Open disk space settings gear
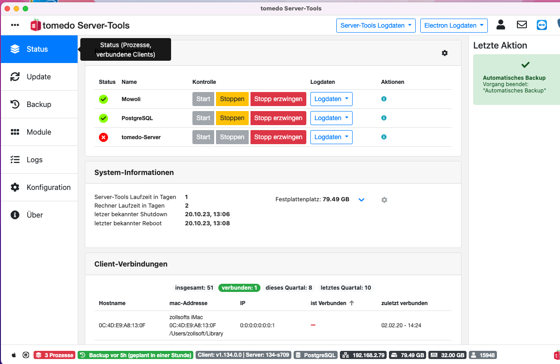This screenshot has height=364, width=560. click(x=384, y=200)
